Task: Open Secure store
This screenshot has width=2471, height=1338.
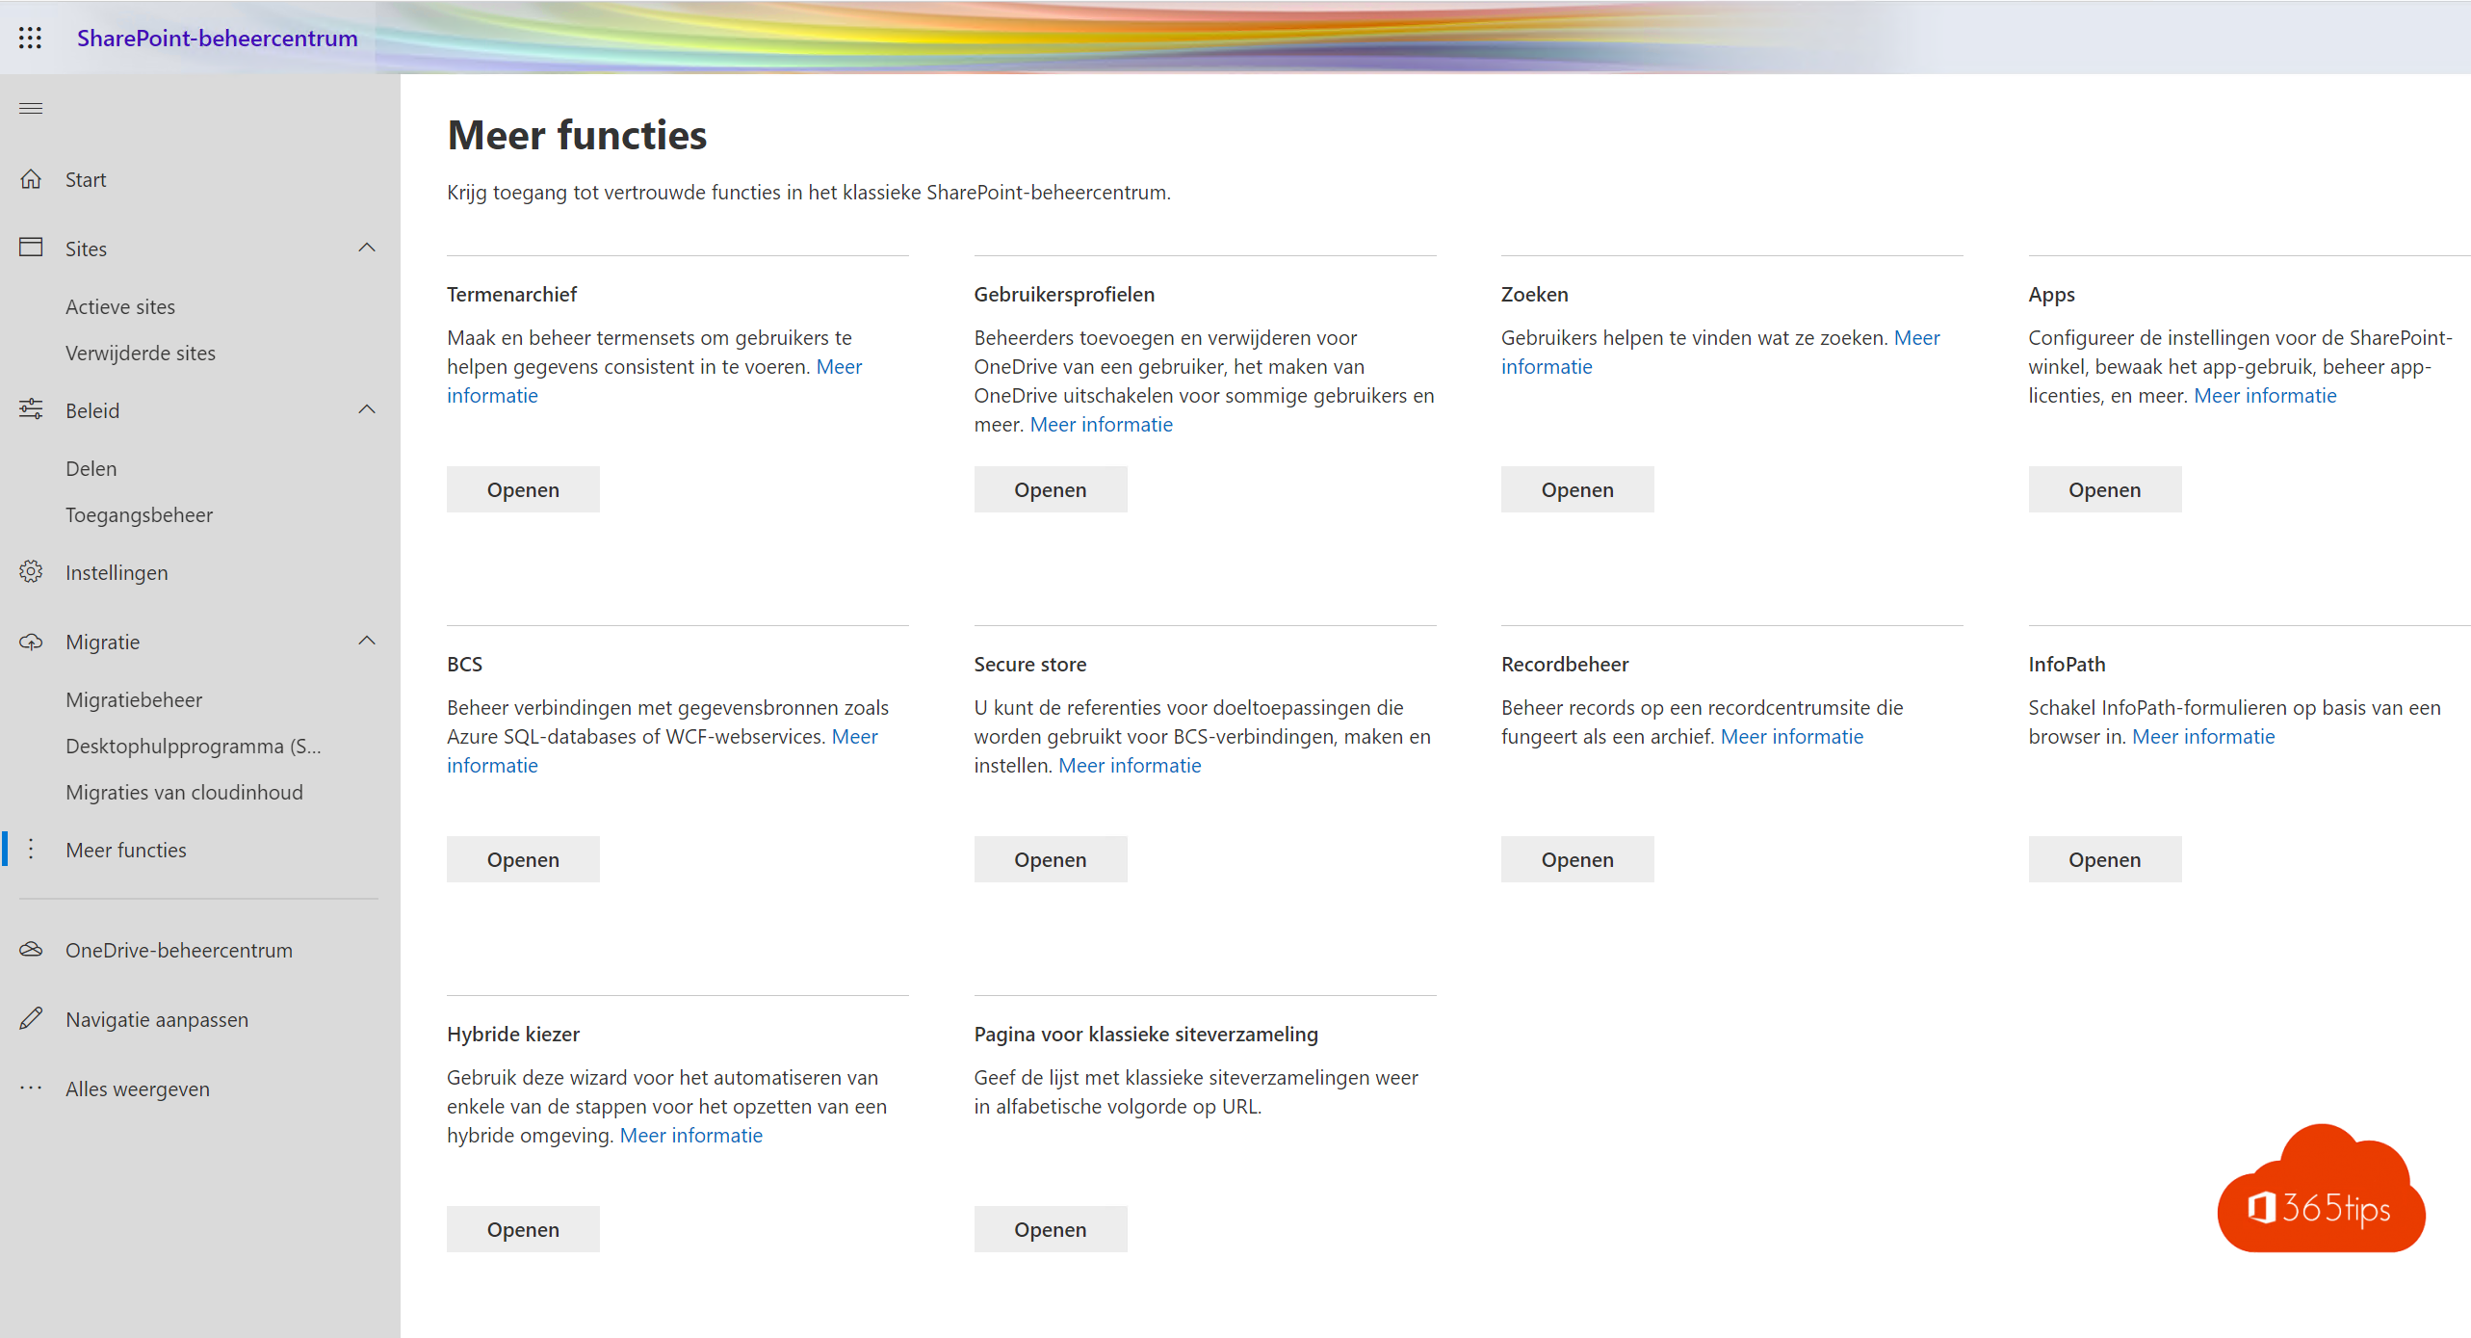Action: 1051,859
